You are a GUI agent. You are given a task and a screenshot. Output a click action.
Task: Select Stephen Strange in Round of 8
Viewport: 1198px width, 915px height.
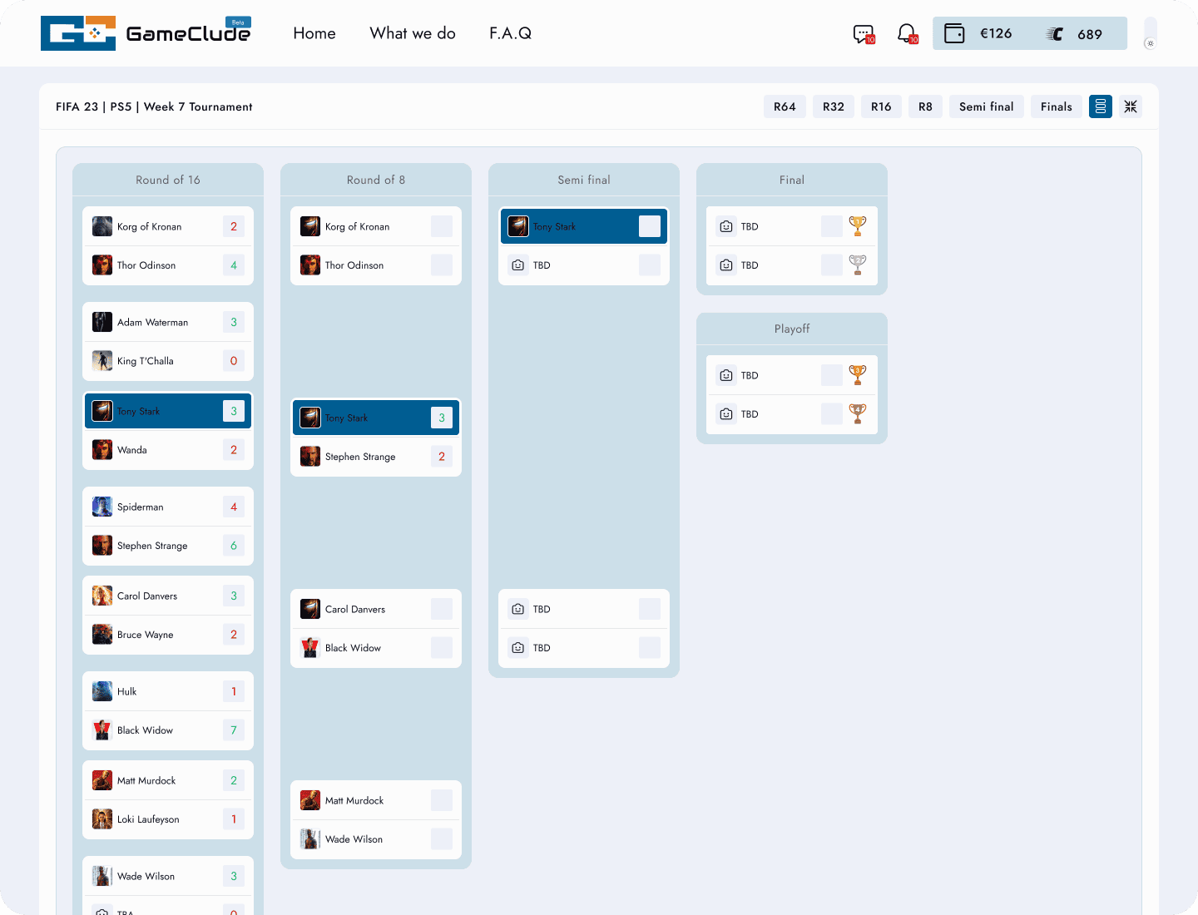(376, 457)
